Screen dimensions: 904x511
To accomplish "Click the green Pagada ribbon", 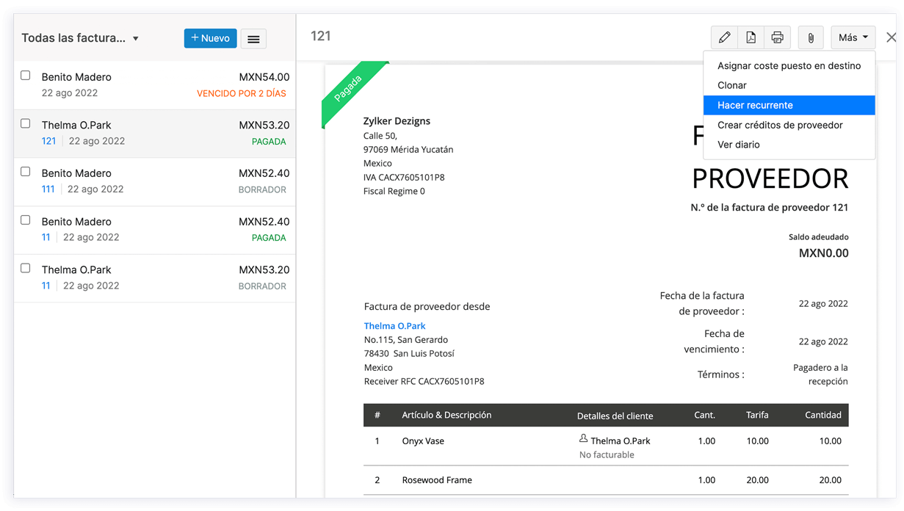I will pos(349,89).
